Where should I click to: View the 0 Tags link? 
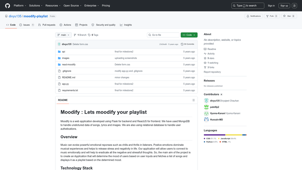93,35
